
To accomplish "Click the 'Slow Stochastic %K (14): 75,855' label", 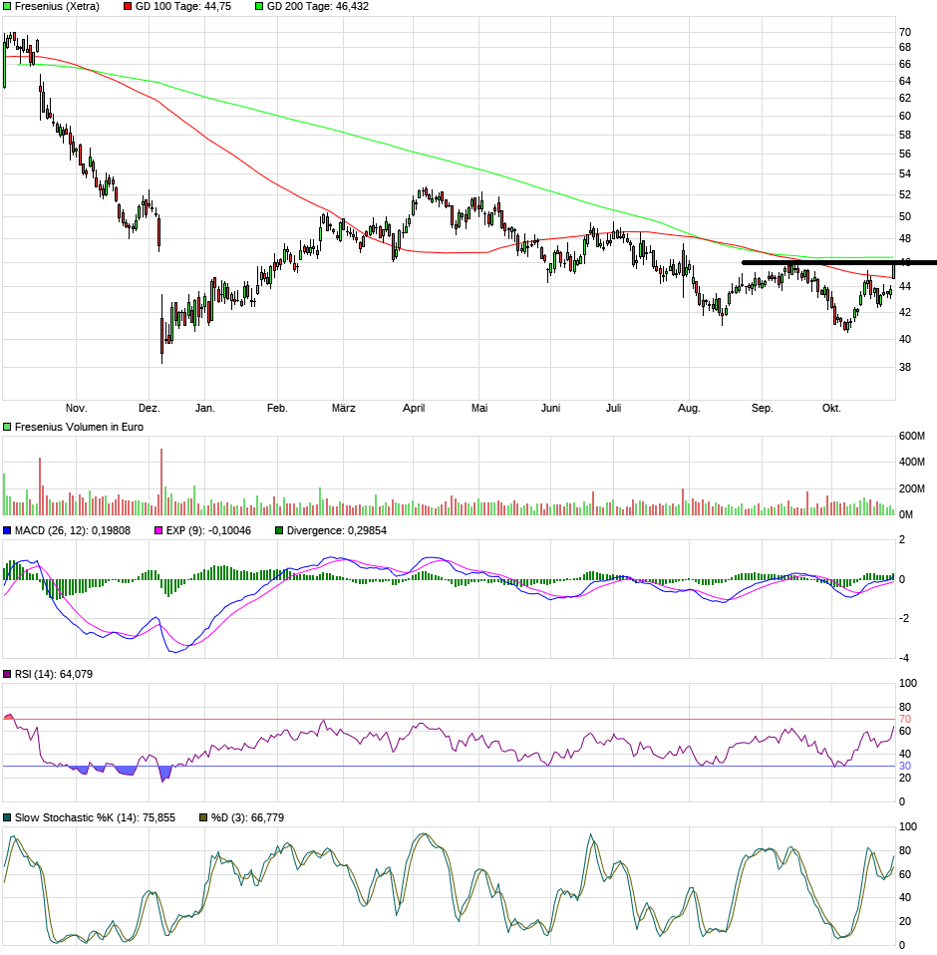I will [95, 817].
